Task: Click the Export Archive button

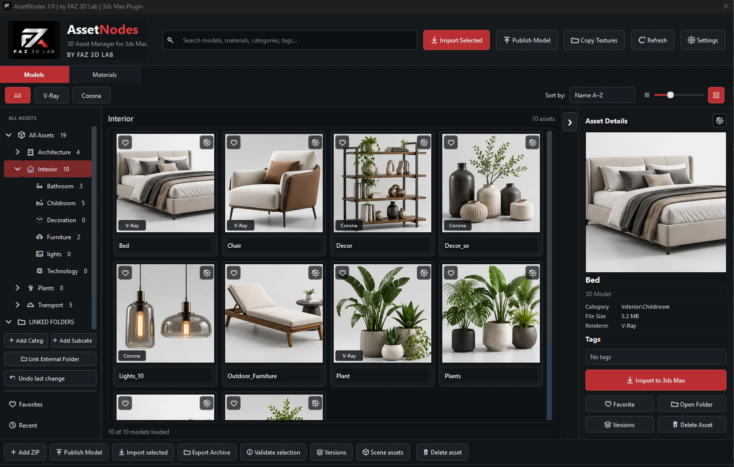Action: tap(207, 453)
